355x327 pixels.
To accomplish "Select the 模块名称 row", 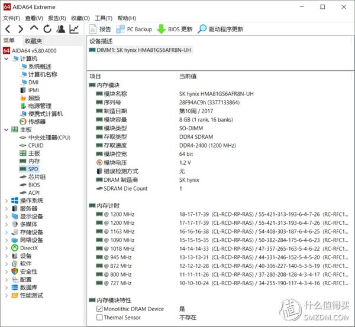I will click(x=220, y=94).
